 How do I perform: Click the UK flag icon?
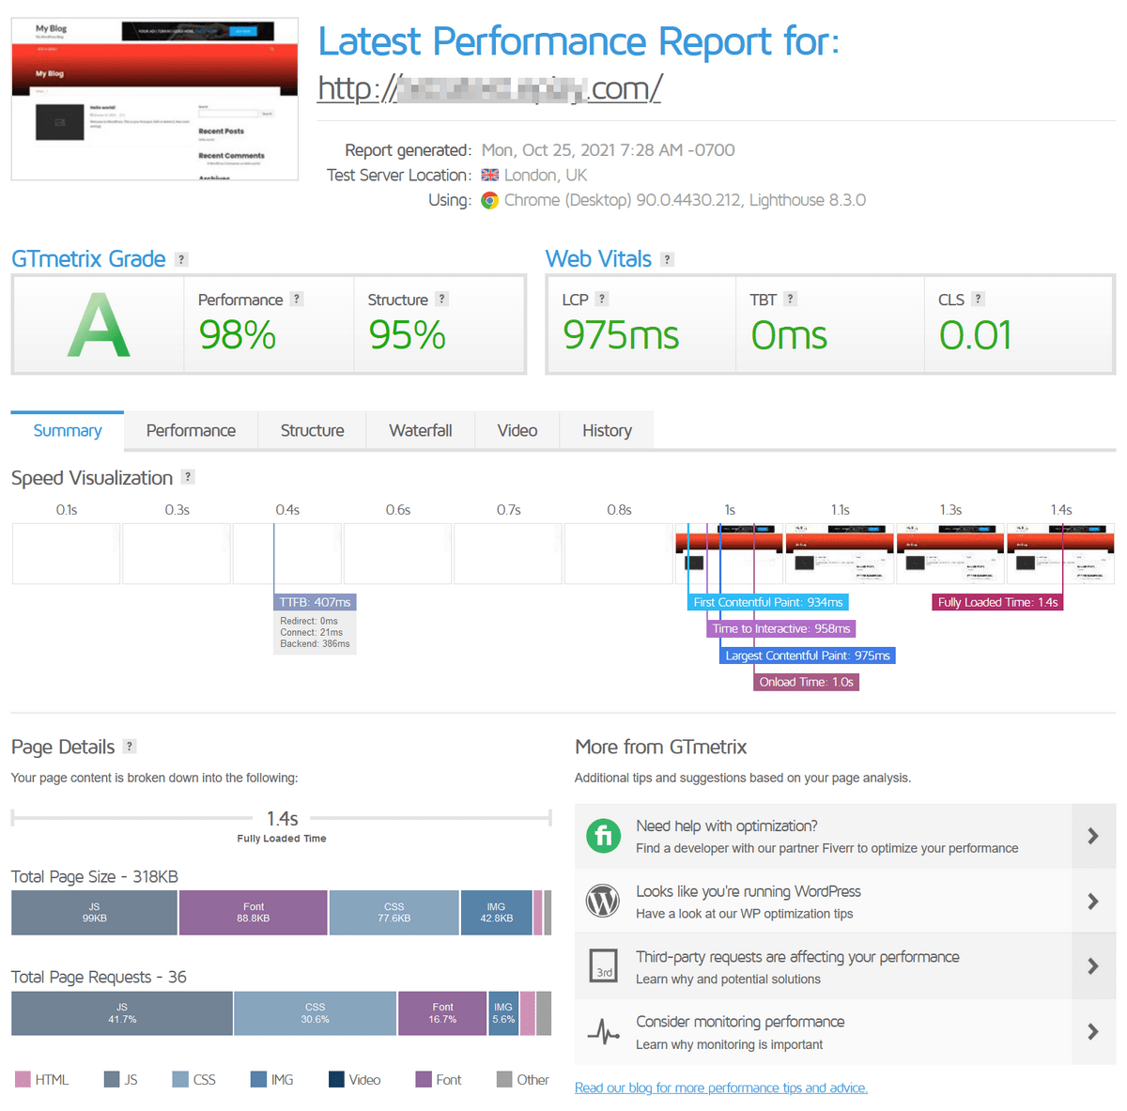490,176
